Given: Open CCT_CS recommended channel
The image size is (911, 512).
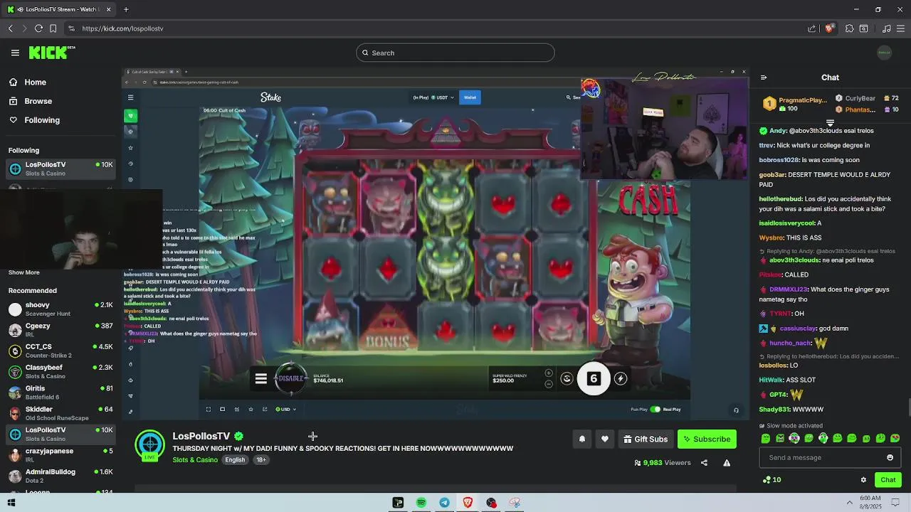Looking at the screenshot, I should coord(60,351).
